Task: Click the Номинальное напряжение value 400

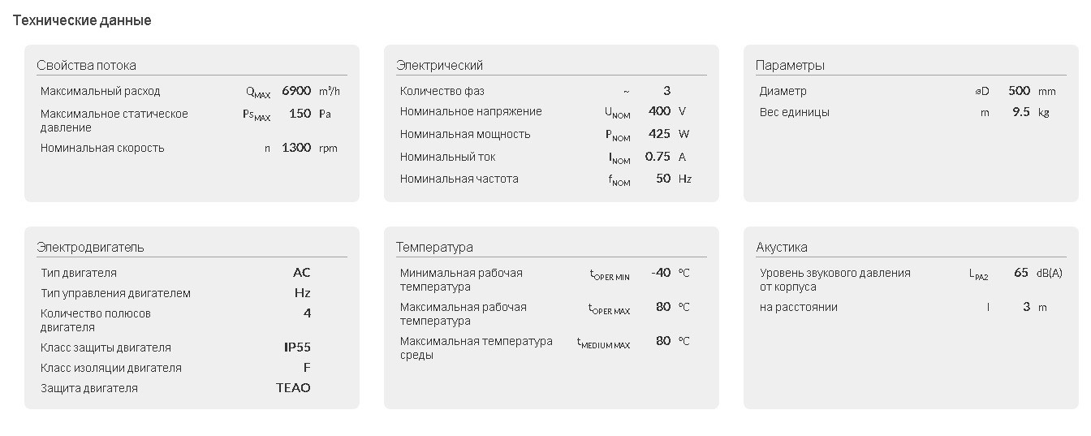Action: [660, 111]
